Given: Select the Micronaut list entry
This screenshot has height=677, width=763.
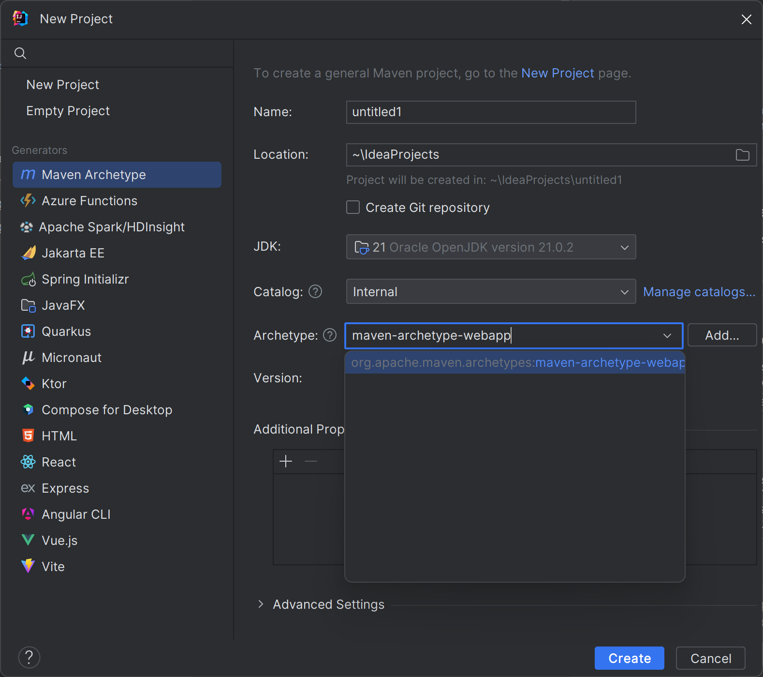Looking at the screenshot, I should 117,358.
